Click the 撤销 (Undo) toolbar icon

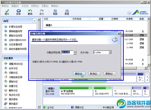point(30,12)
